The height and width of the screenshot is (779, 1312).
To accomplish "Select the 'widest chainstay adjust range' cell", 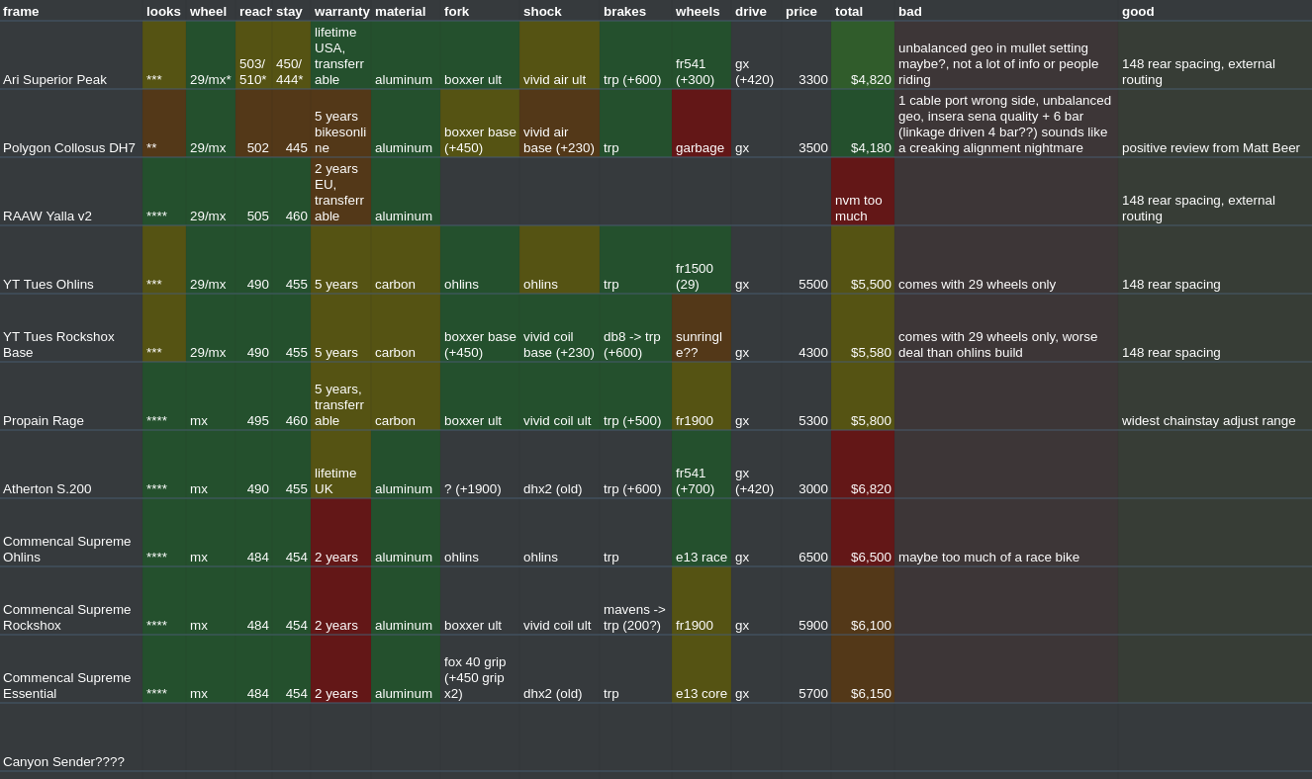I will point(1214,397).
